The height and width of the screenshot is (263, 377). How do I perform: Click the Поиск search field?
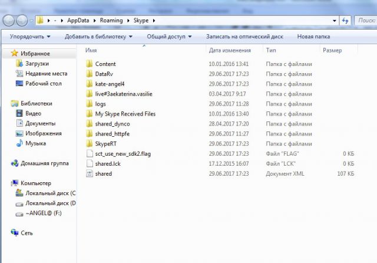click(366, 21)
